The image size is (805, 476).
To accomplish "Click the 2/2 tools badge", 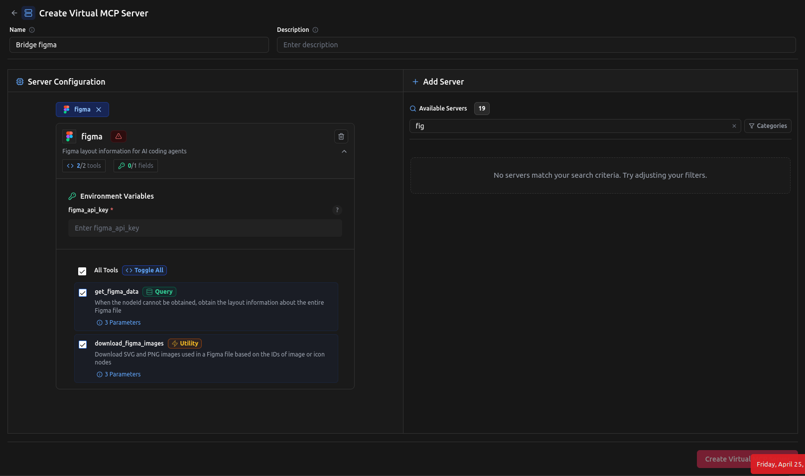I will click(x=84, y=166).
